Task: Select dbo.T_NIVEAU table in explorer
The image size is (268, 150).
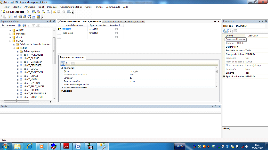Action: click(31, 79)
